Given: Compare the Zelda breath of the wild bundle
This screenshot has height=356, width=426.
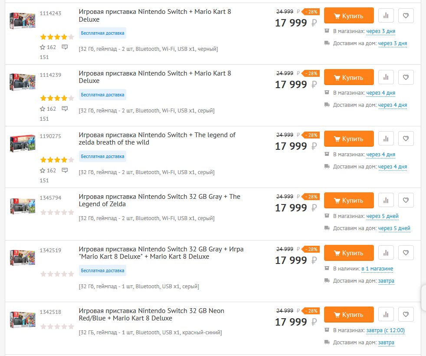Looking at the screenshot, I should (386, 138).
